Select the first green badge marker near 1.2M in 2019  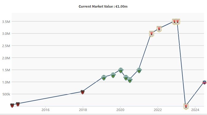pos(104,78)
